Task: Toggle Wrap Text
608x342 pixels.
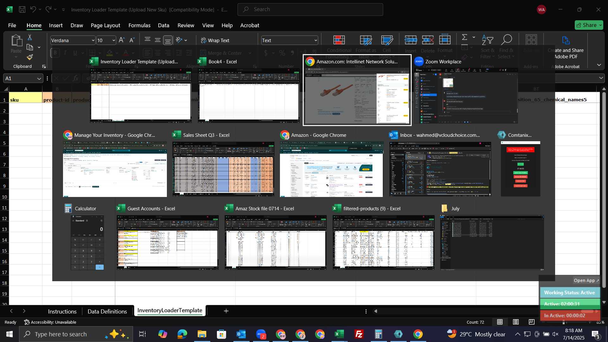Action: (x=215, y=40)
